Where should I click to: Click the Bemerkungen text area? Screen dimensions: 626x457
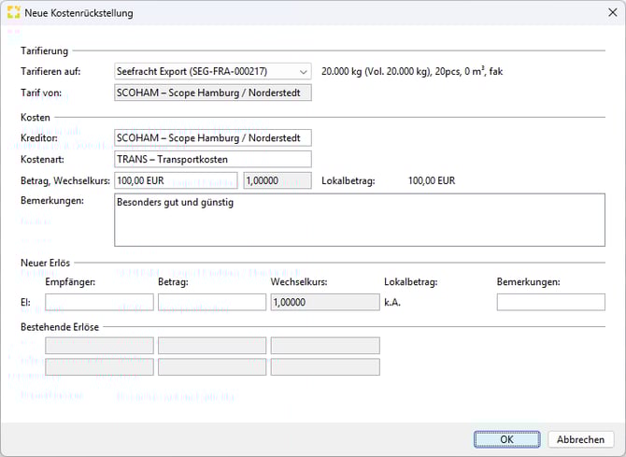(360, 220)
